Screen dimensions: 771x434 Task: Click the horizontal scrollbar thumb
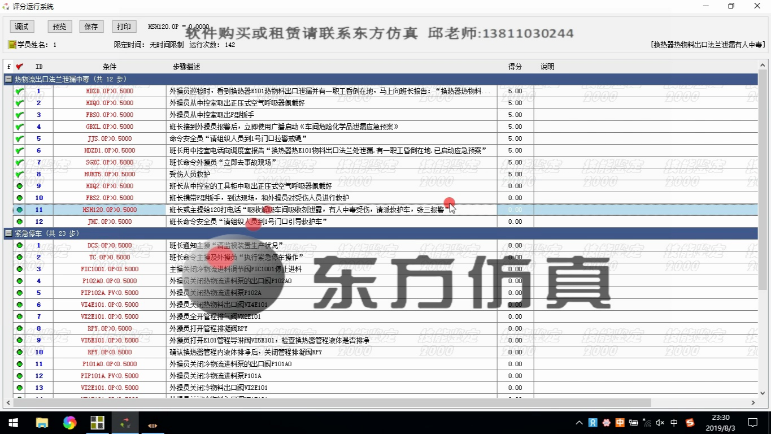pos(332,402)
